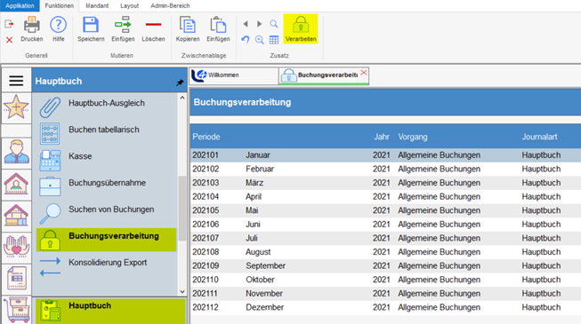The image size is (581, 324).
Task: Click the sidebar list up arrow
Action: pyautogui.click(x=182, y=98)
